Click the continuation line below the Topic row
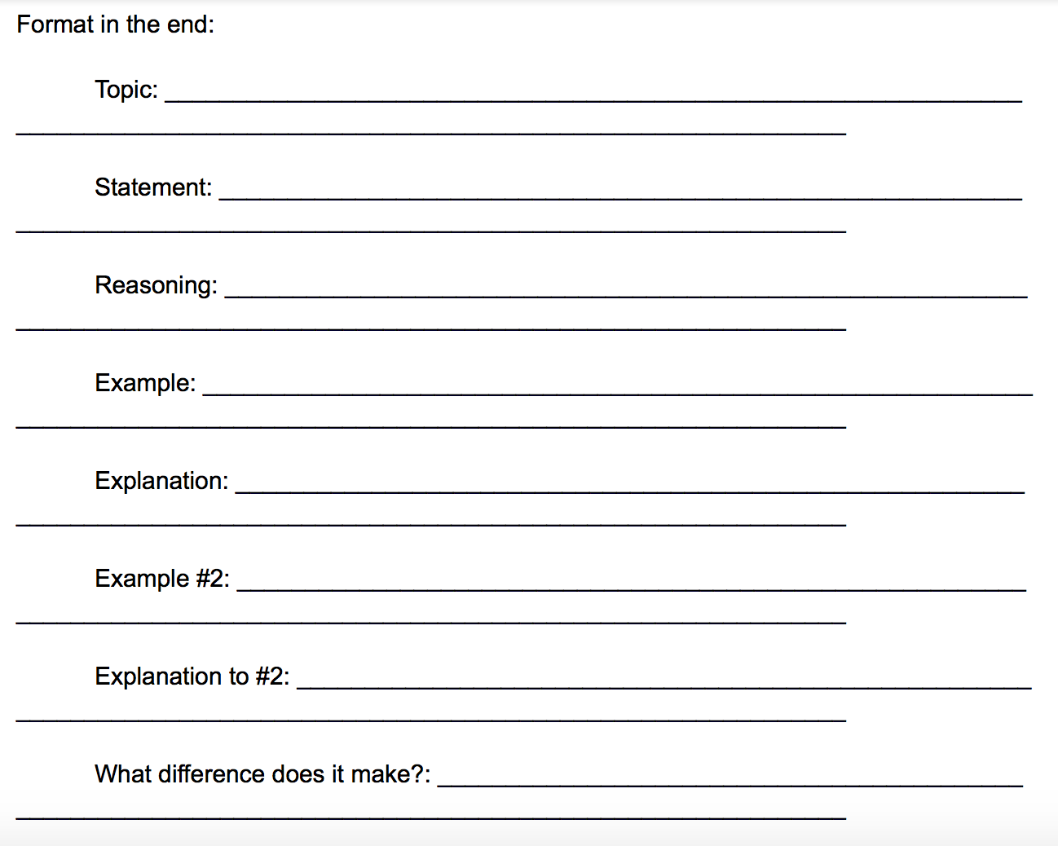The width and height of the screenshot is (1058, 846). point(430,129)
